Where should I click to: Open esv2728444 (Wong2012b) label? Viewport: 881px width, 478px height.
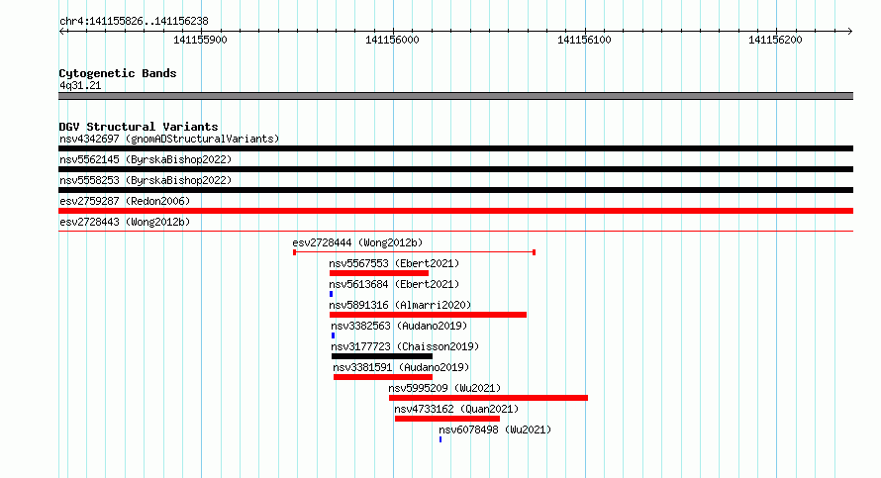(x=357, y=242)
